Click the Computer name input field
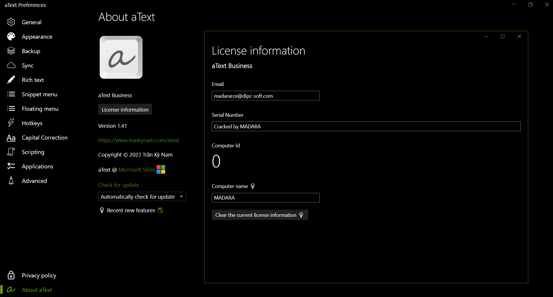 click(266, 198)
